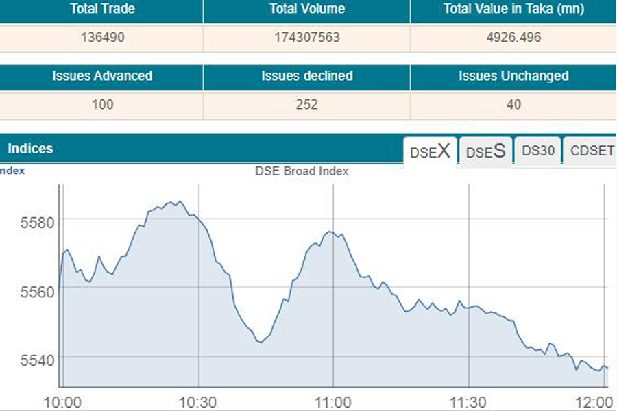Click the Total Value in Taka header

click(513, 10)
